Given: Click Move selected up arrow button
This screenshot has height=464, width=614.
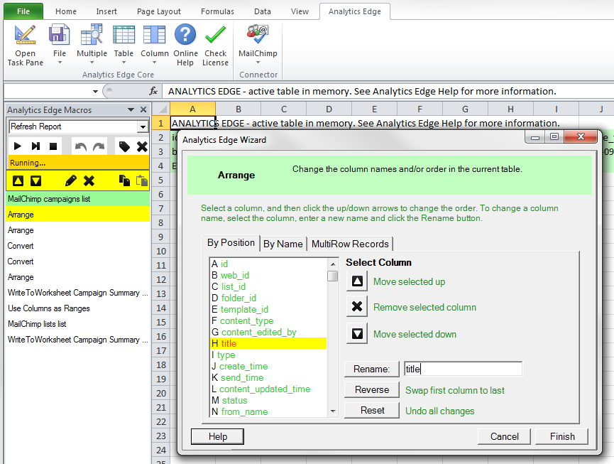Looking at the screenshot, I should (356, 281).
